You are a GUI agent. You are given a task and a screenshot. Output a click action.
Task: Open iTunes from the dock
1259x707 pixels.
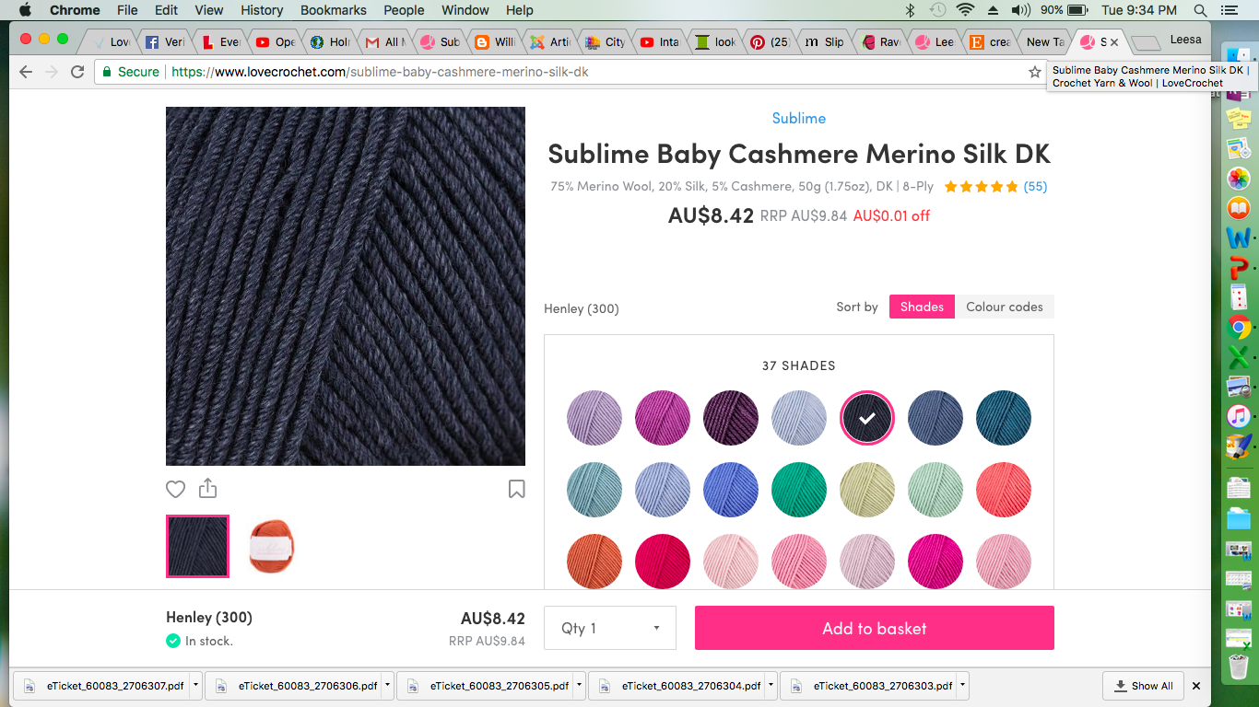pos(1239,416)
